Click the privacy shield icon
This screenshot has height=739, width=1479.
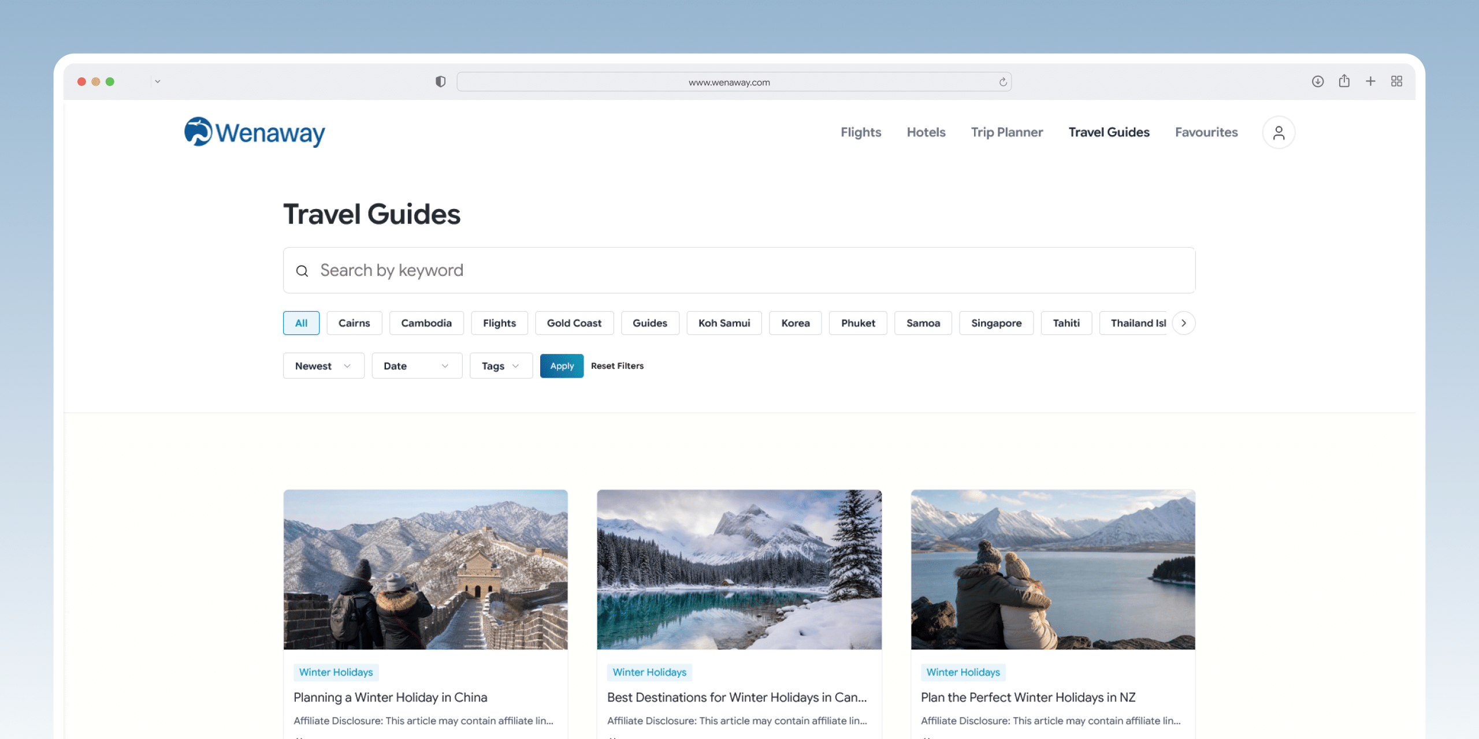441,82
